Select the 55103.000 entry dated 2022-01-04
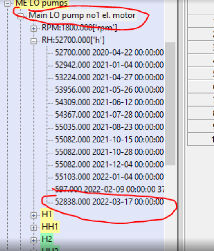Viewport: 214px width, 251px height. pyautogui.click(x=109, y=177)
